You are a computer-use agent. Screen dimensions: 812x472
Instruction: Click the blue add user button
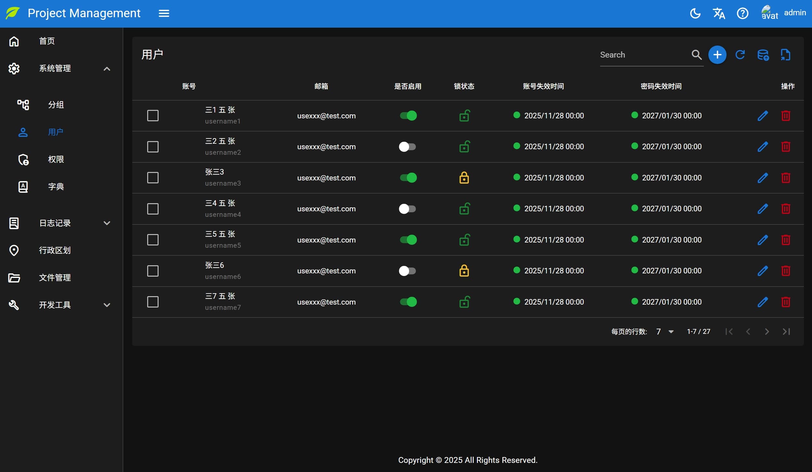tap(717, 55)
